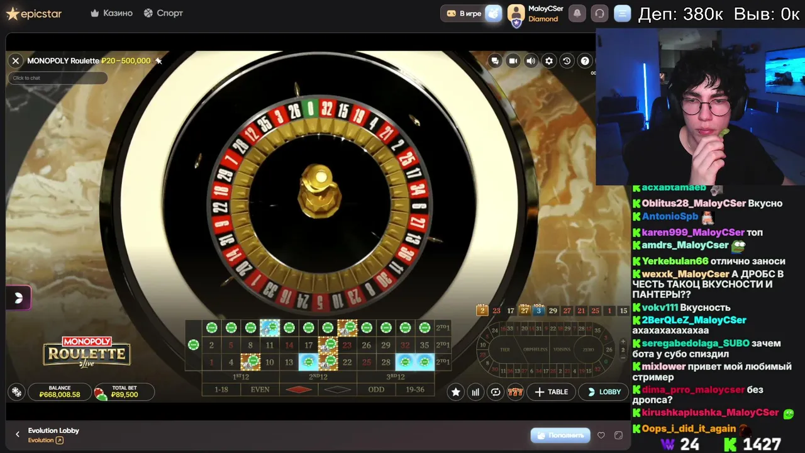Open the wallet deposit icon in header

(494, 13)
